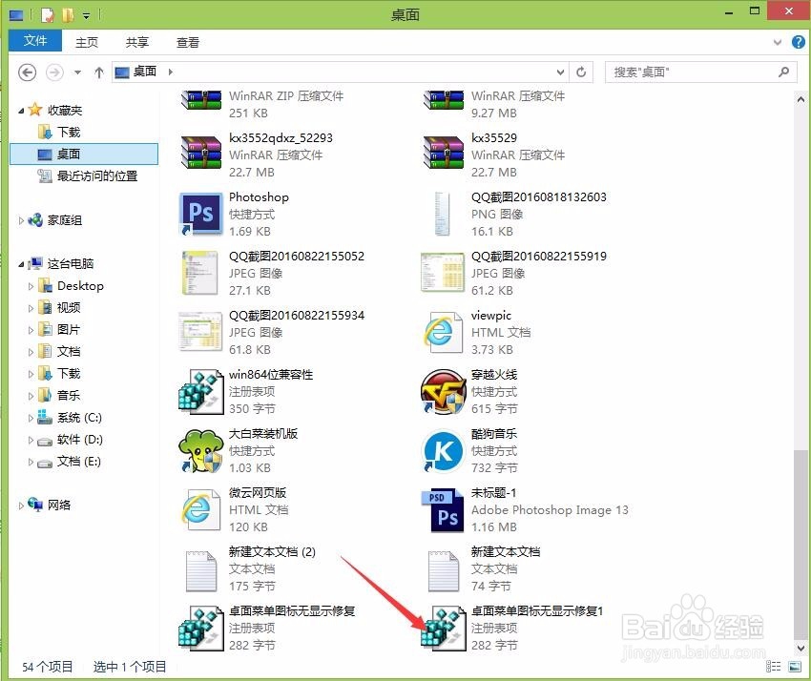Select the QQ截图20160822155052 JPEG thumbnail
The width and height of the screenshot is (811, 681).
pos(200,273)
